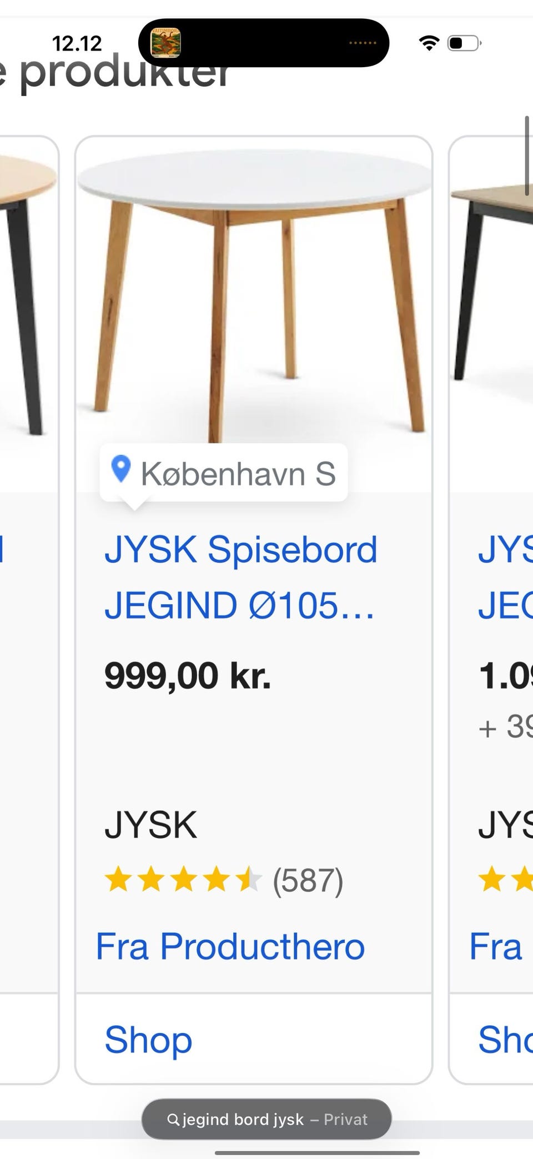Tap the left product card black-legged table image
This screenshot has width=533, height=1159.
(x=28, y=294)
